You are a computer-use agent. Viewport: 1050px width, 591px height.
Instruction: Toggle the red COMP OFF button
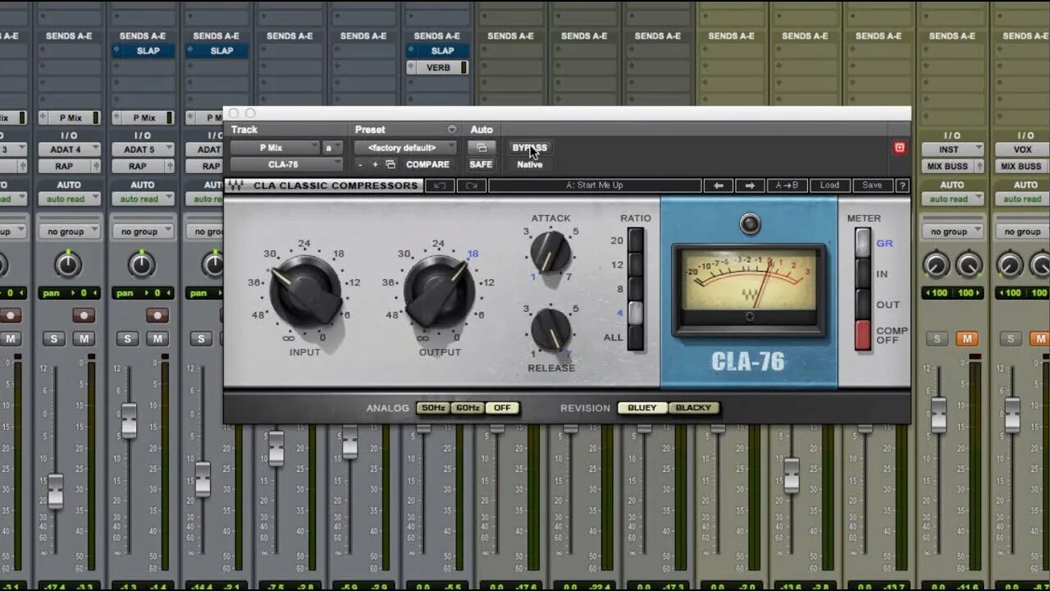coord(863,335)
